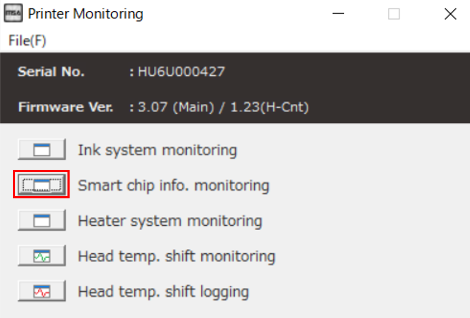Click the "Head temp. shift logging" label
The height and width of the screenshot is (318, 470).
164,292
